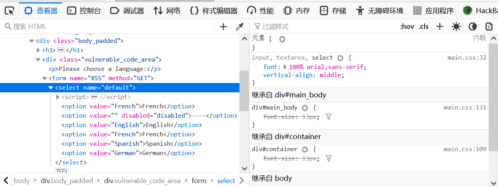The image size is (498, 187).
Task: Select the option value German row
Action: [128, 153]
